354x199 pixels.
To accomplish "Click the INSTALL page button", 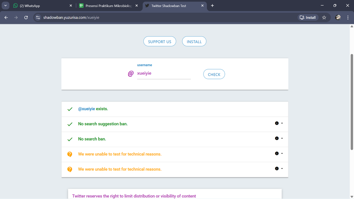I will point(194,42).
